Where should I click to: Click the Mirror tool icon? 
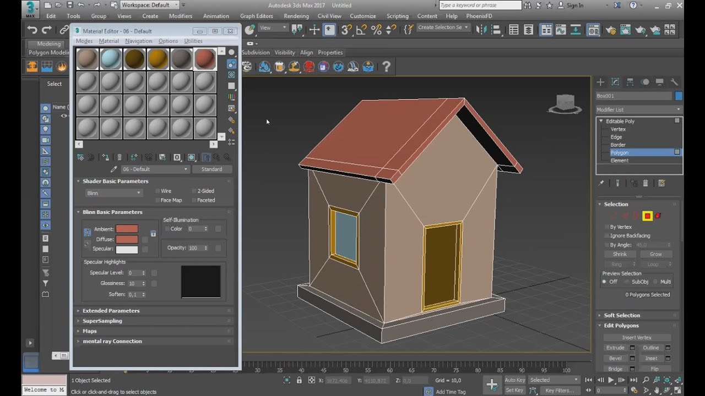coord(481,30)
